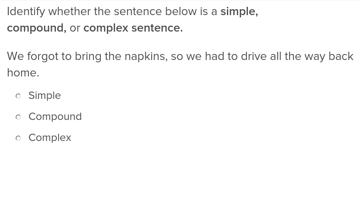
Task: Select the Complex radio button
Action: pos(18,138)
